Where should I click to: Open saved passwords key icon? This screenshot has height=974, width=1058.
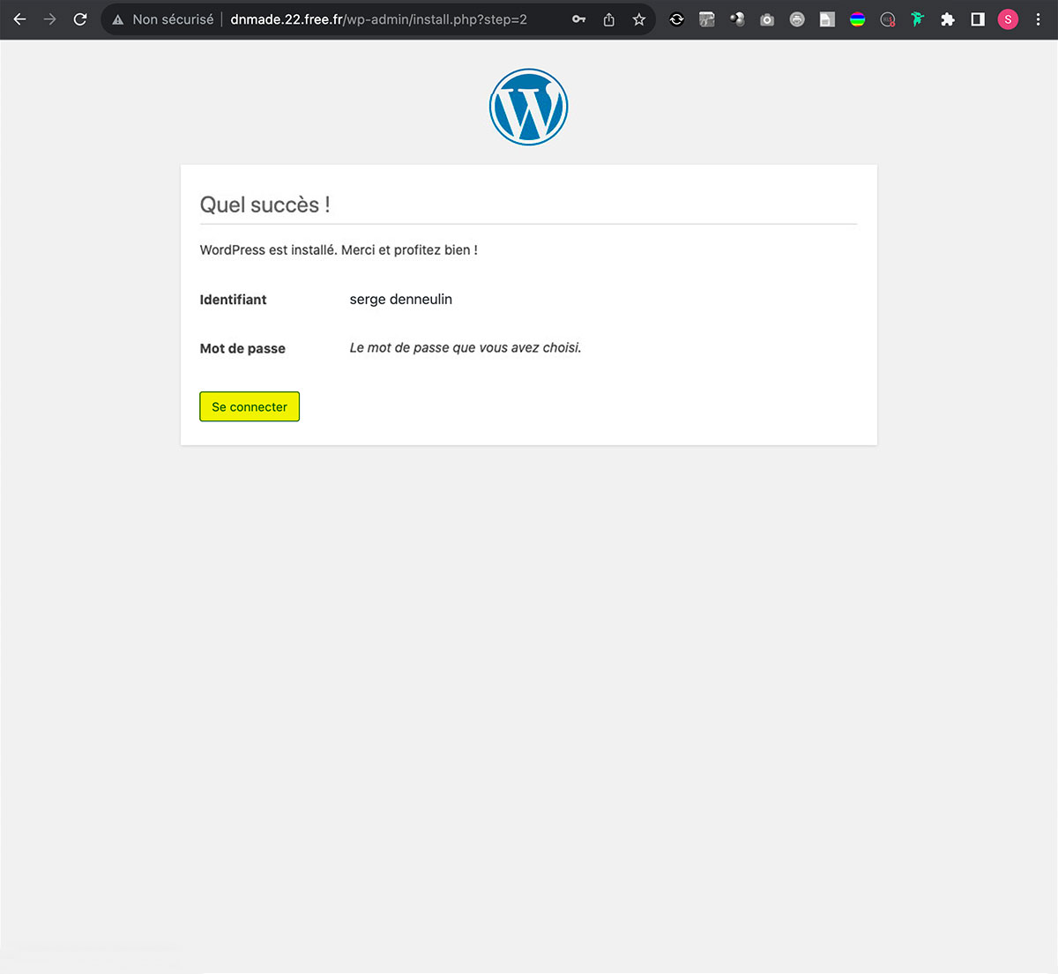pyautogui.click(x=578, y=19)
